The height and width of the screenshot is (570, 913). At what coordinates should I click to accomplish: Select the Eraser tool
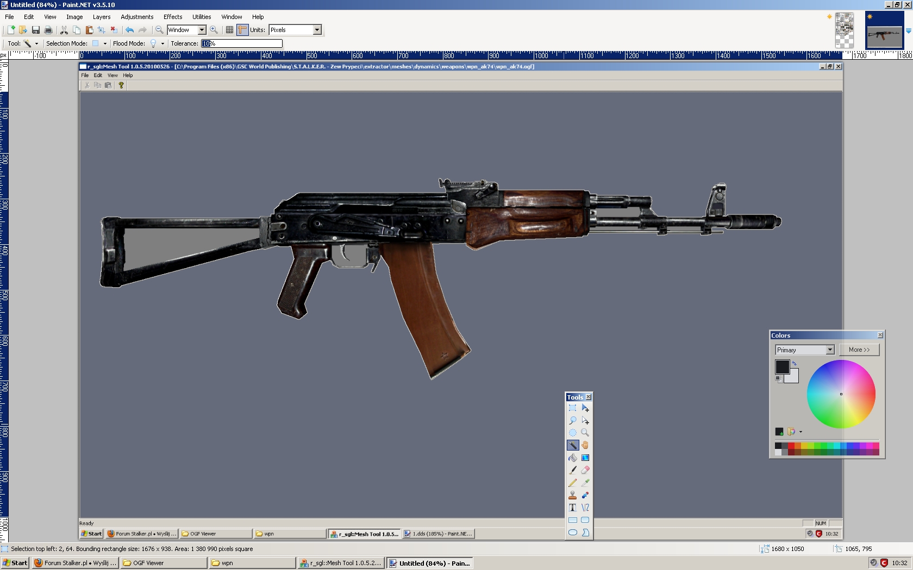point(585,470)
